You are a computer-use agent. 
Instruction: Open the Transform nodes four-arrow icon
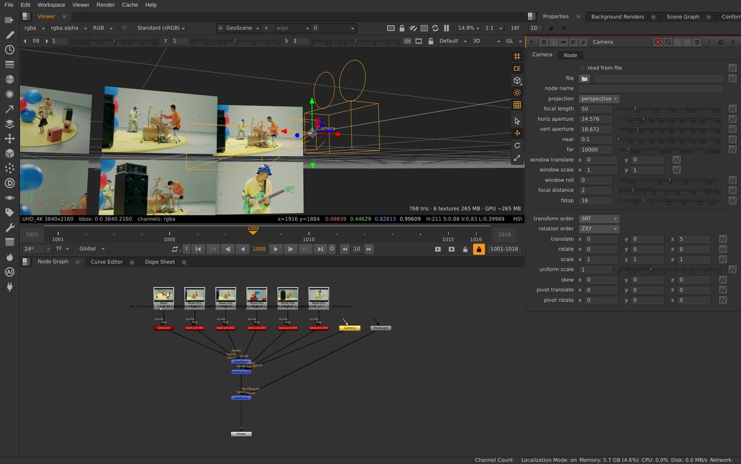(x=10, y=139)
